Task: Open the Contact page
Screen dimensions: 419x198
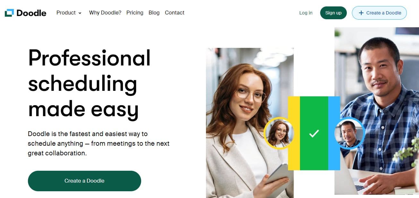Action: (x=175, y=13)
